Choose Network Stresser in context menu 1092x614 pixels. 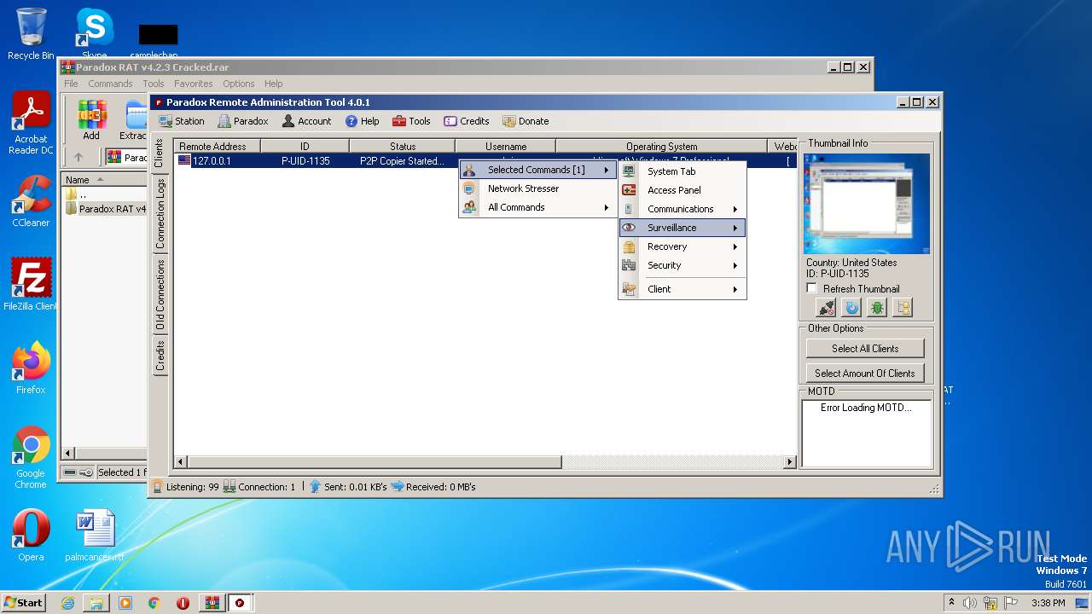click(537, 188)
